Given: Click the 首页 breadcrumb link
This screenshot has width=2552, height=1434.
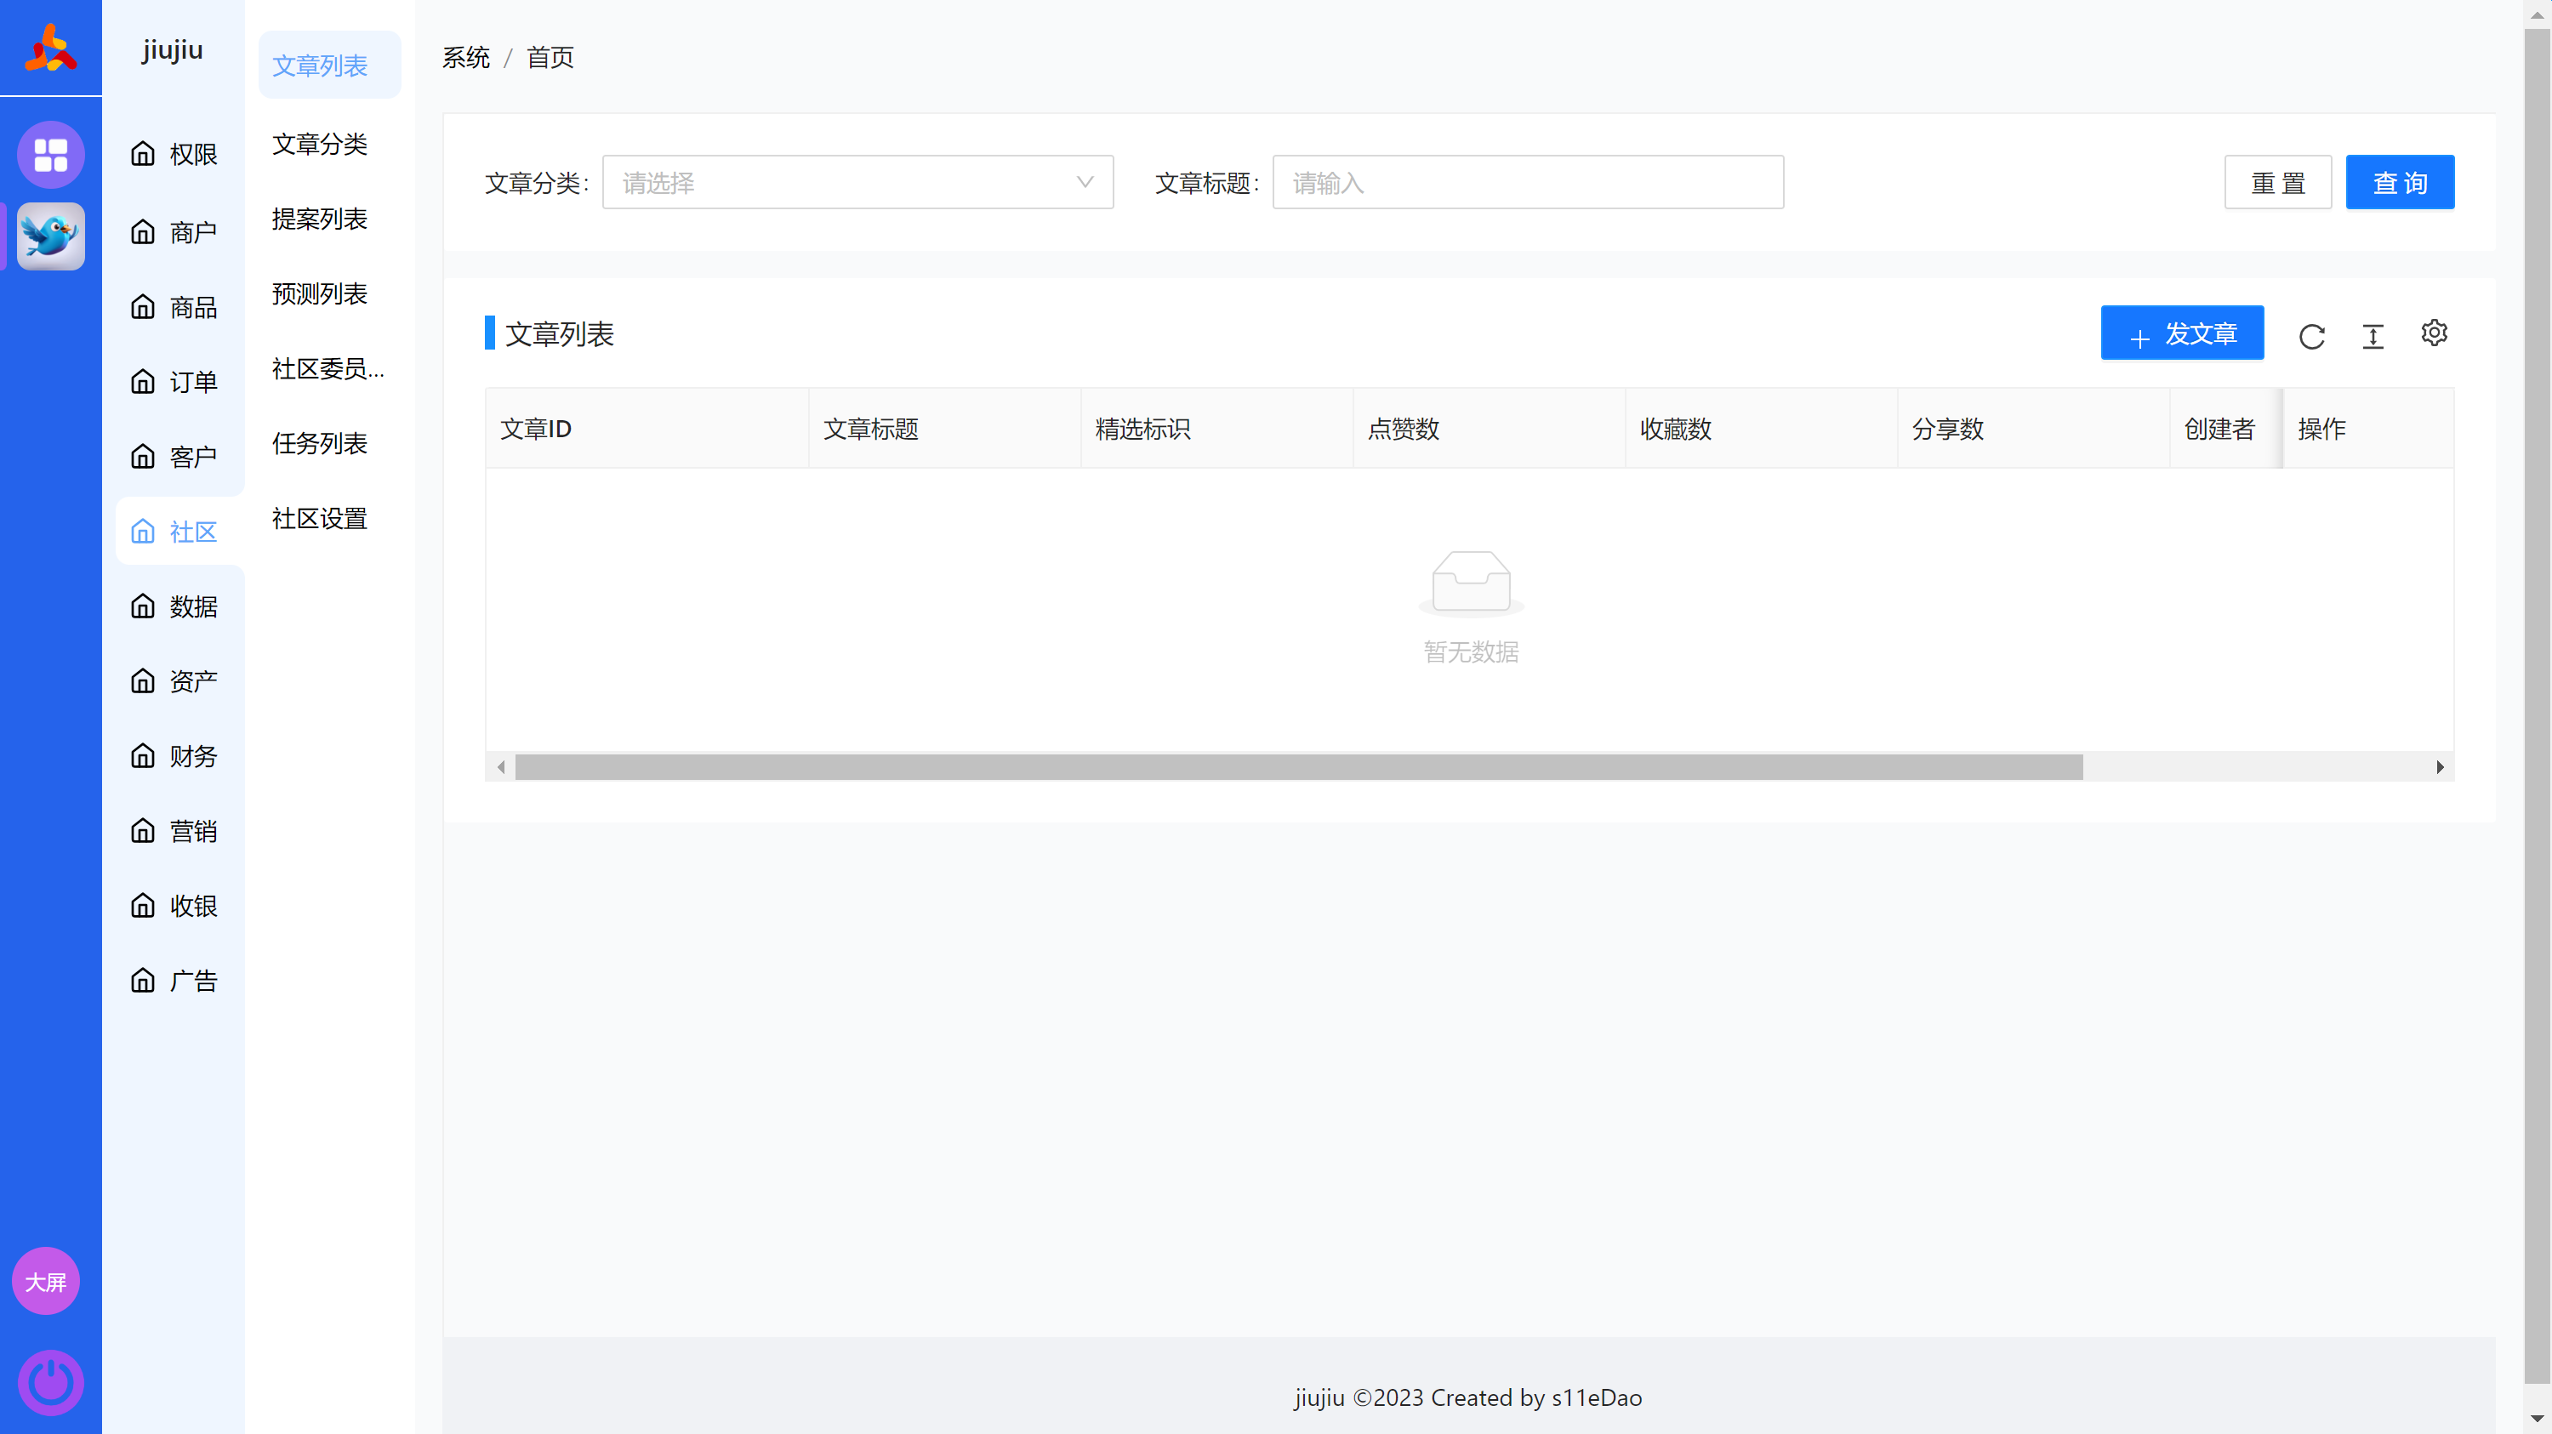Looking at the screenshot, I should point(550,58).
